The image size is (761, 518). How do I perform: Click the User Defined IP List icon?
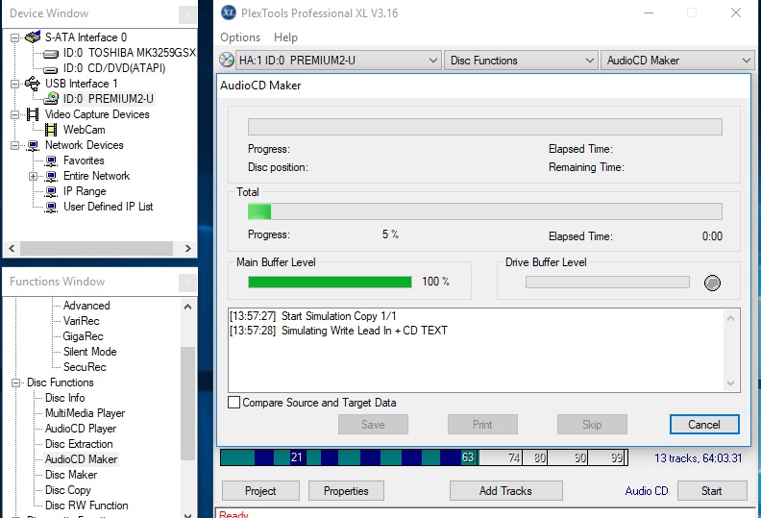click(x=51, y=208)
